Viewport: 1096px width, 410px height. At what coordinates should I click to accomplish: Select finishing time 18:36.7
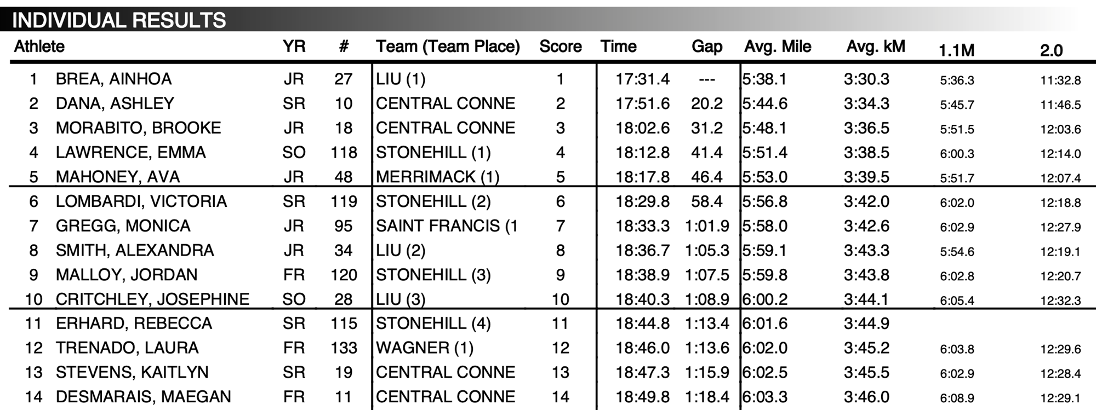[x=642, y=250]
